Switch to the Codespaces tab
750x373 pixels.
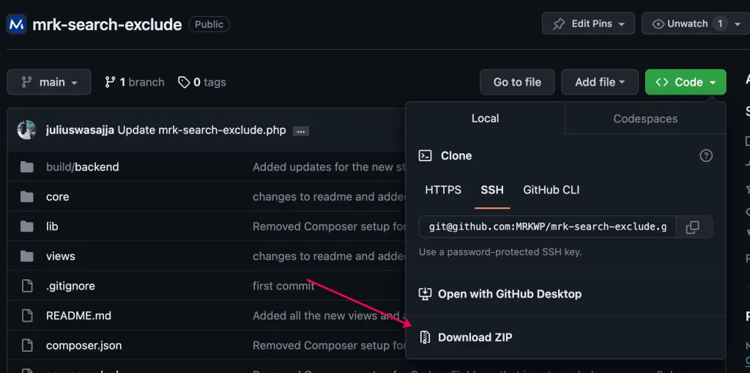[x=645, y=118]
